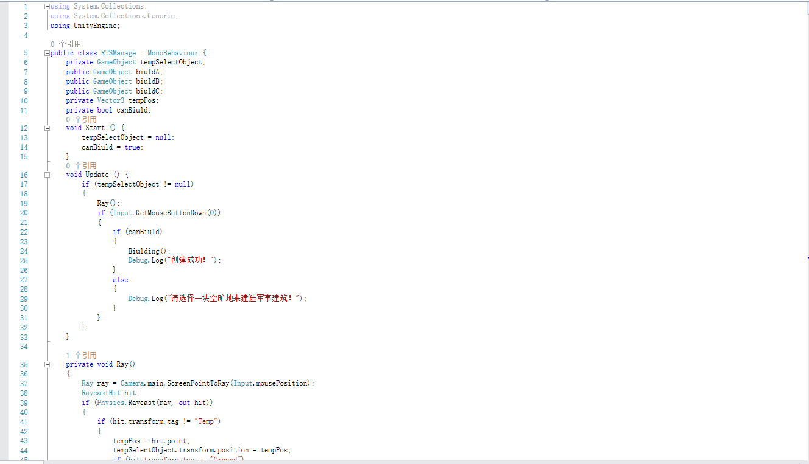Click line number 34 in the gutter
Screen dimensions: 809x464
coord(24,347)
